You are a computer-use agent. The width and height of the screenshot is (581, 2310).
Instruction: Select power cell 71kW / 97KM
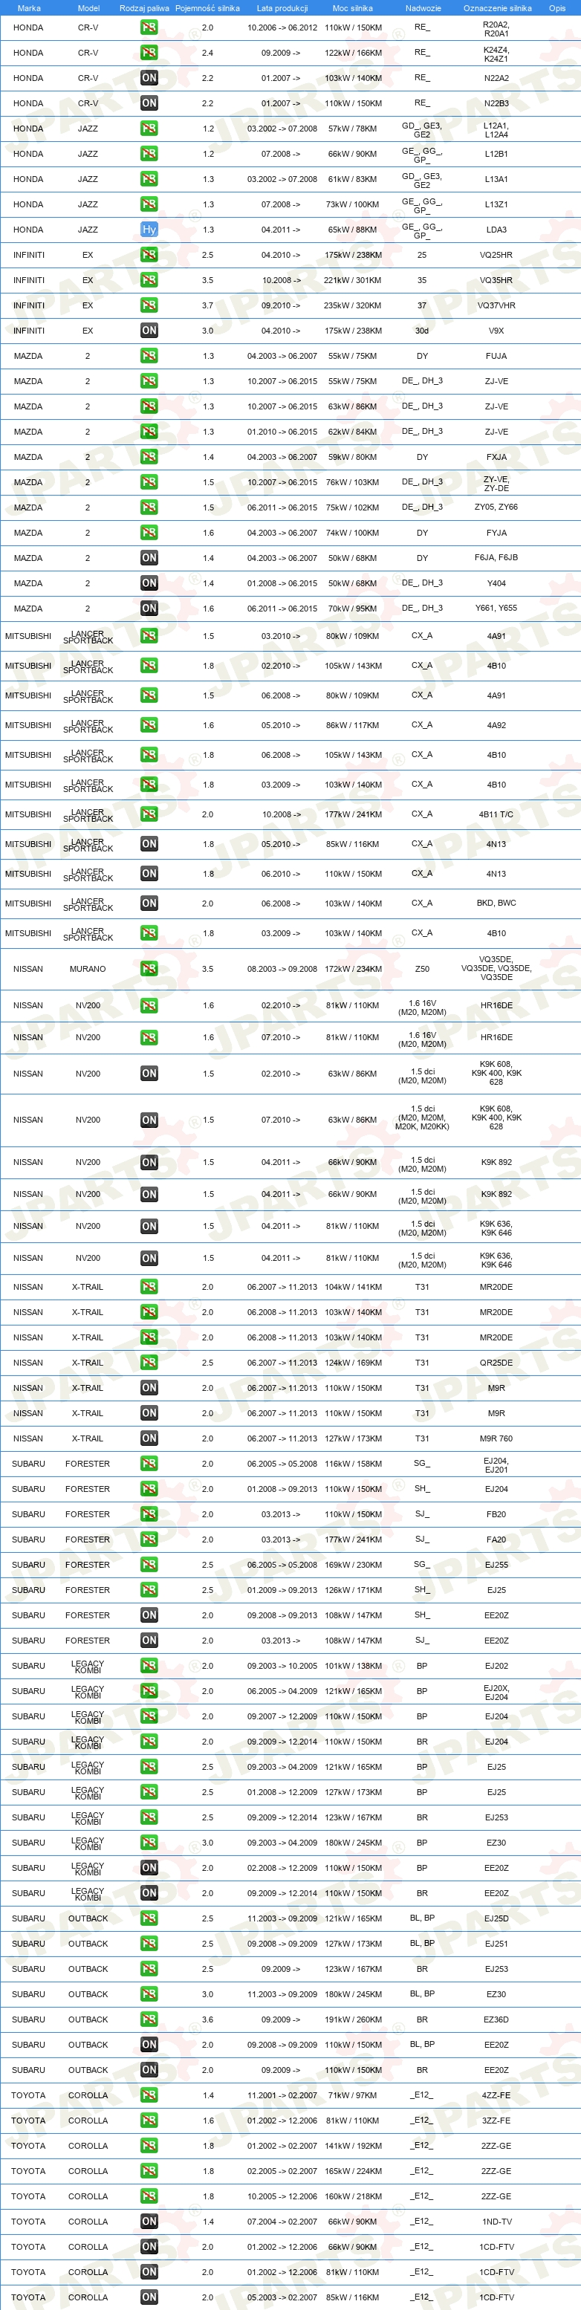pos(352,2096)
